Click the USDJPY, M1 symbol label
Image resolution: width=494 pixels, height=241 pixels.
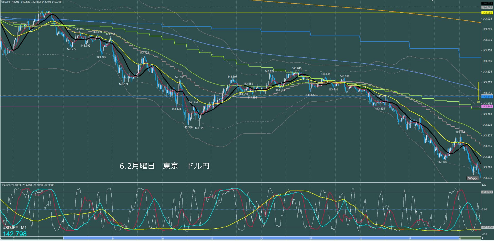(x=14, y=228)
